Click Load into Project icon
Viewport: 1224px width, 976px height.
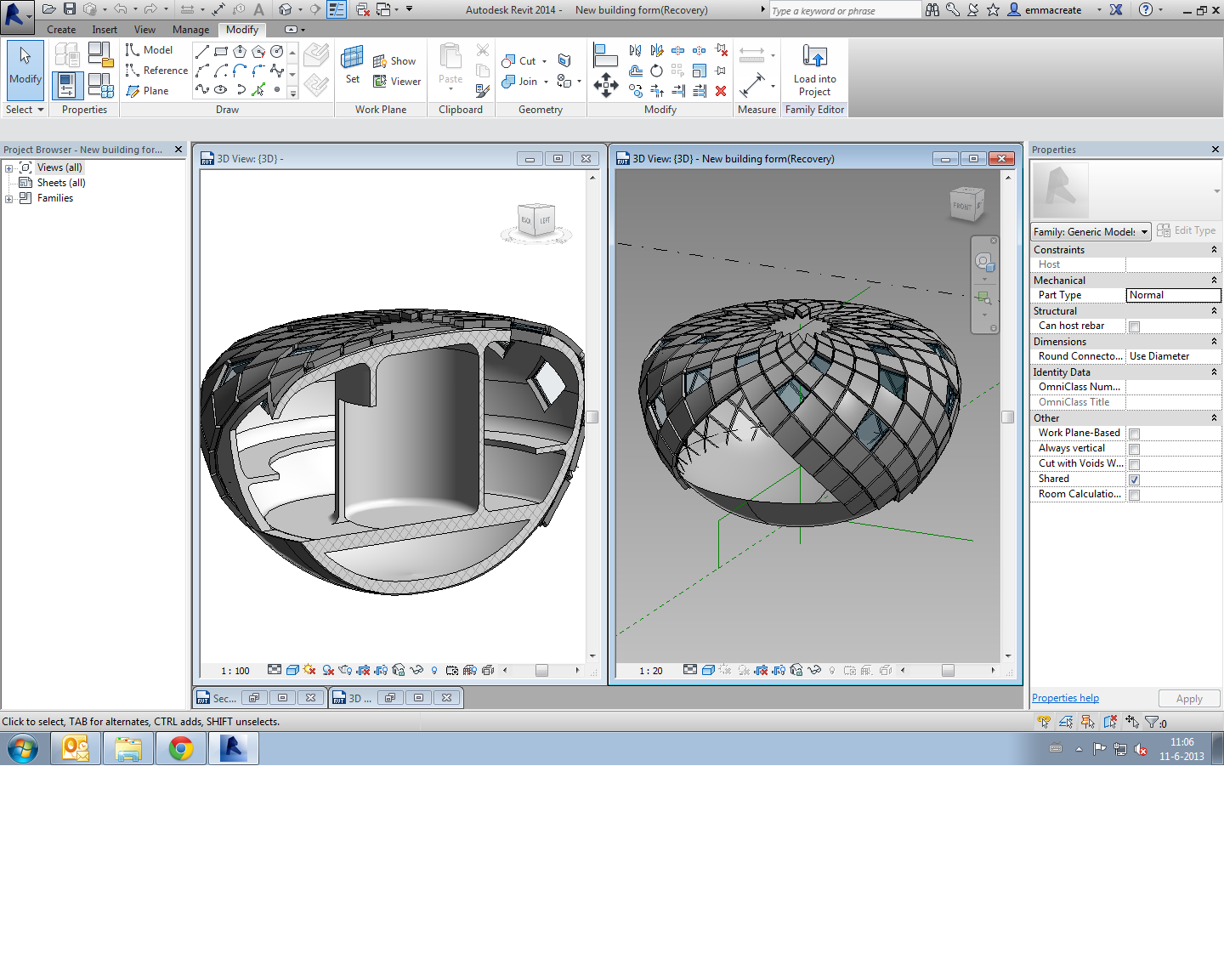coord(814,58)
